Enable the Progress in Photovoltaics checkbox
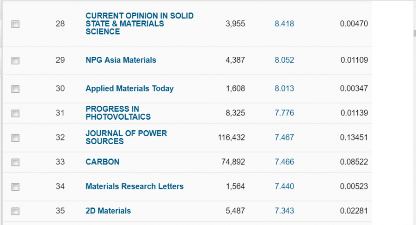416x225 pixels. [15, 113]
